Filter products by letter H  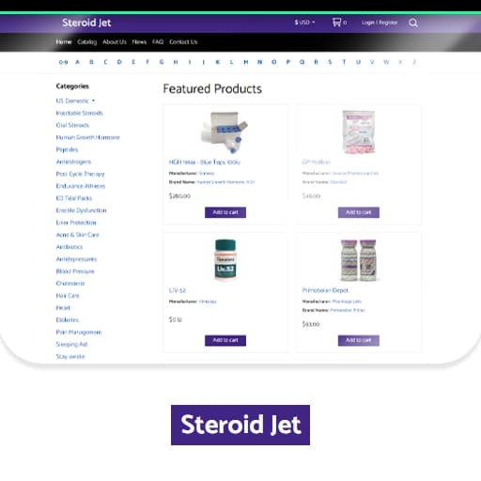pos(176,62)
